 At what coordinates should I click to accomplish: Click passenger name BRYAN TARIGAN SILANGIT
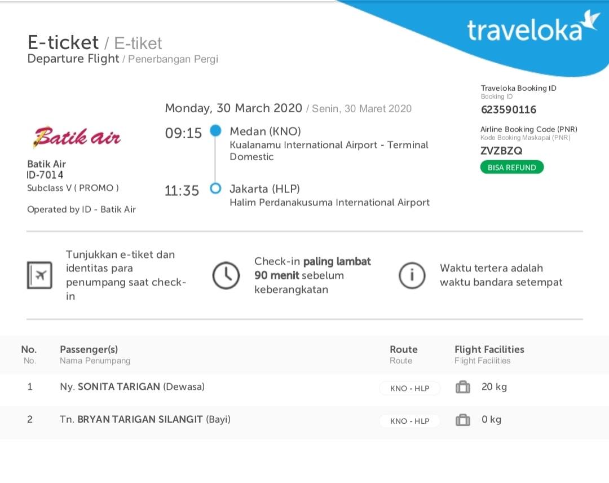[x=140, y=419]
